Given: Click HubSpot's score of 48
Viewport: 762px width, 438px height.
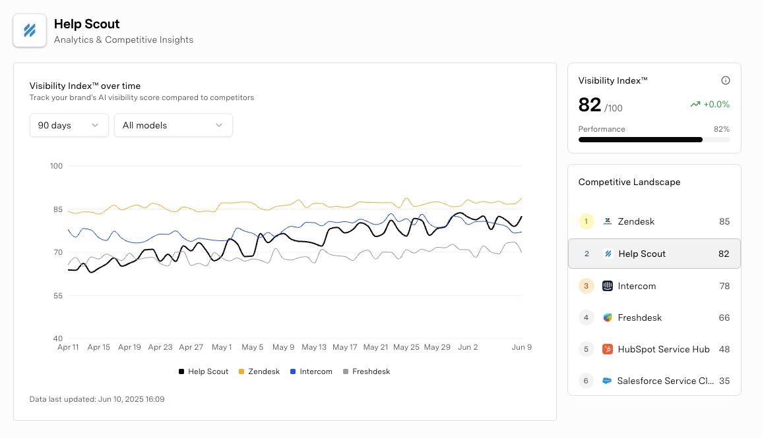Looking at the screenshot, I should pyautogui.click(x=724, y=349).
